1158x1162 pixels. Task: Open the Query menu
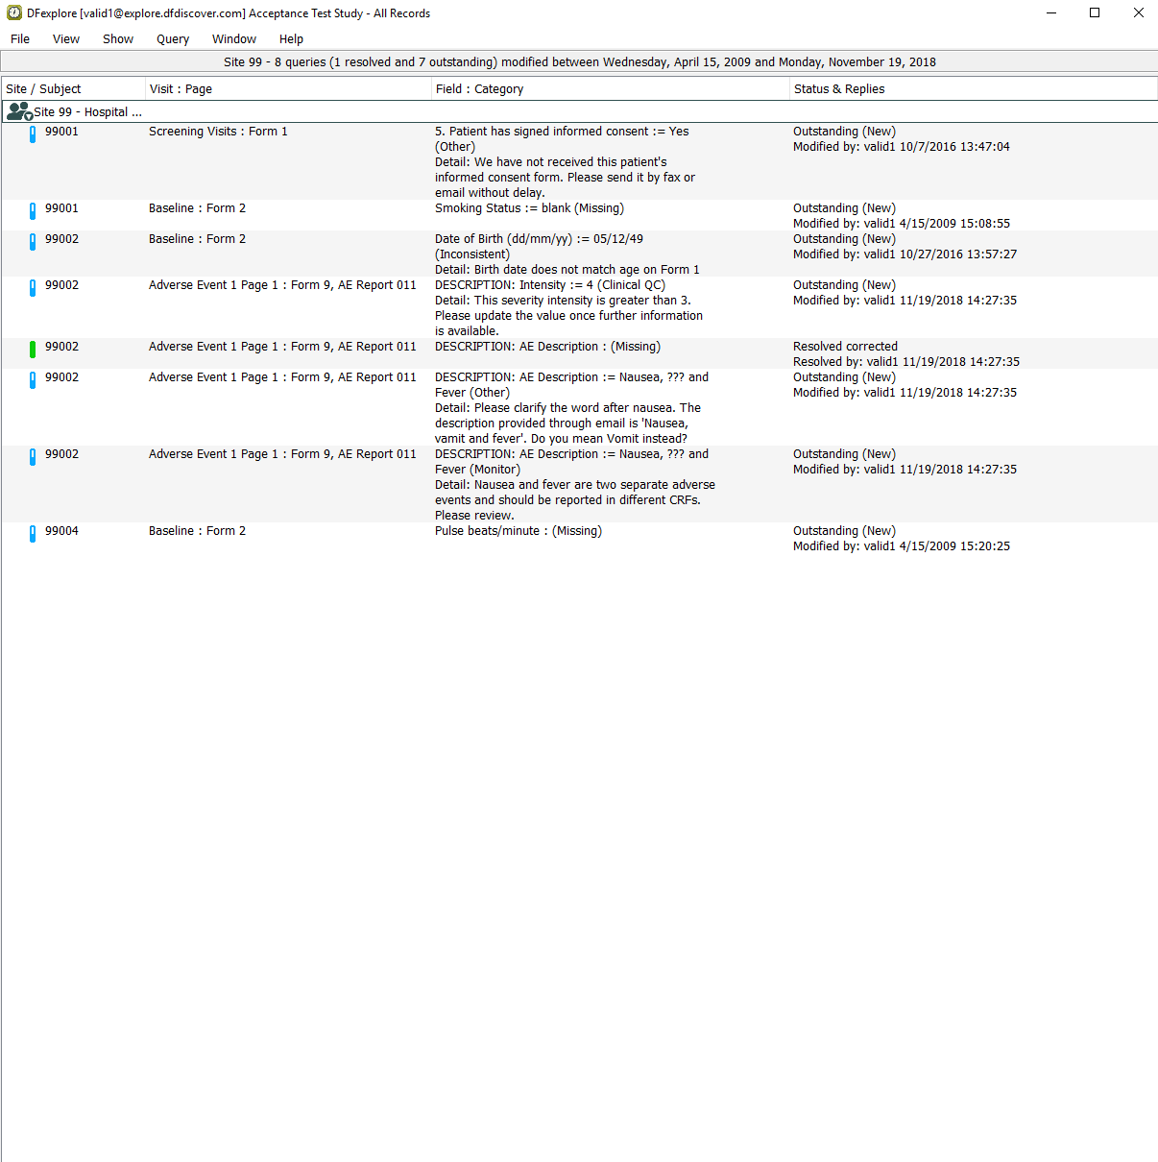click(x=173, y=39)
